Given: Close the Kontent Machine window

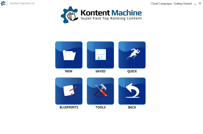Looking at the screenshot, I should (x=200, y=3).
